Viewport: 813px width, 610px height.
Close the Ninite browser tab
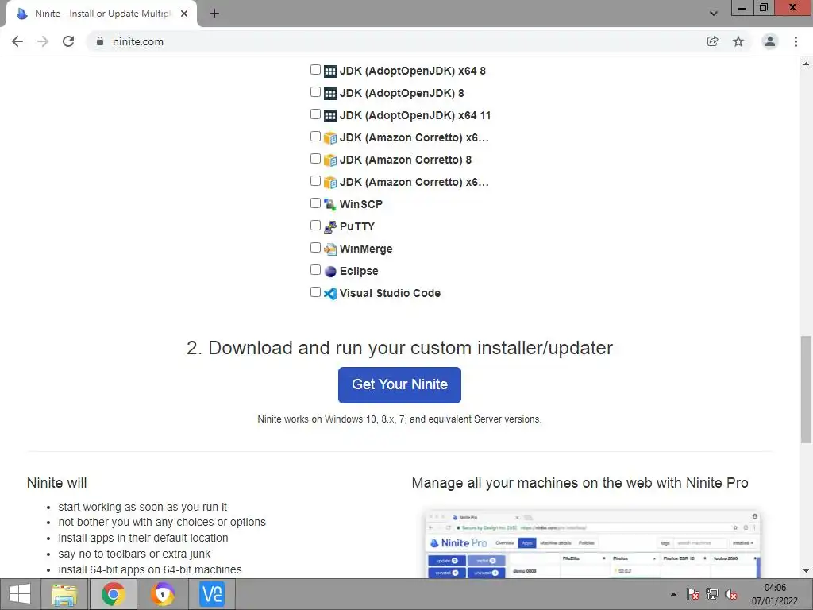[x=184, y=14]
